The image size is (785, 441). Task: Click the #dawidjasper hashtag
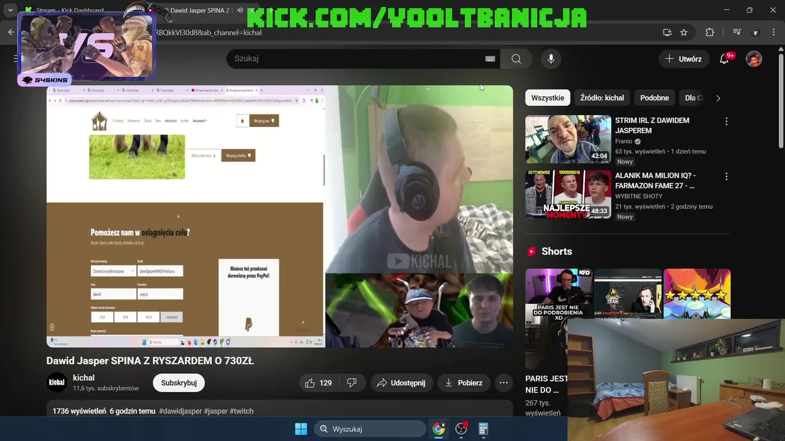(180, 411)
